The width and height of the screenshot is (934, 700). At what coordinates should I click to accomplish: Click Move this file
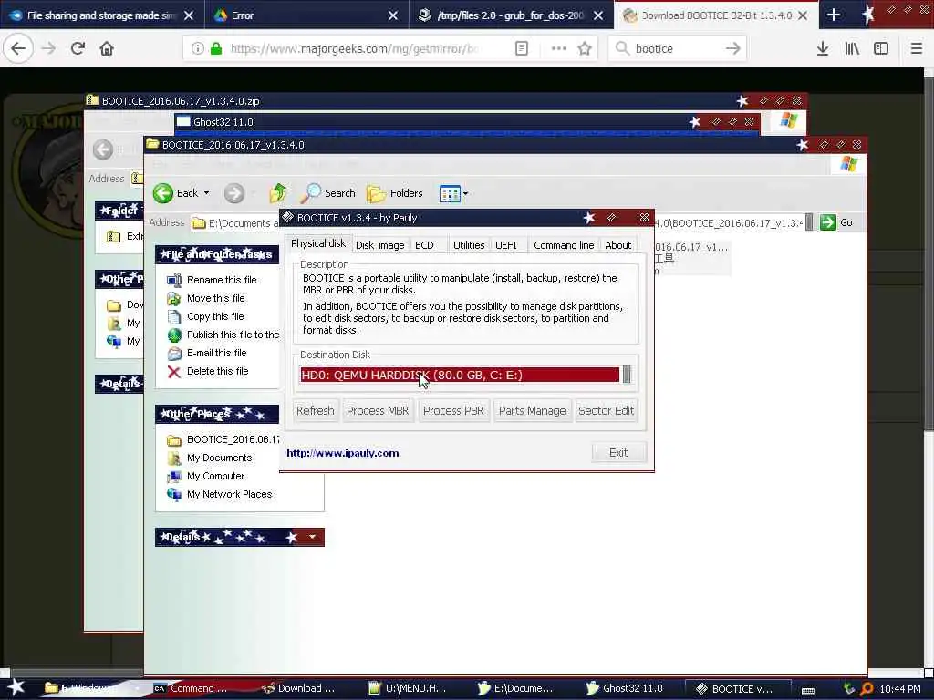(215, 298)
